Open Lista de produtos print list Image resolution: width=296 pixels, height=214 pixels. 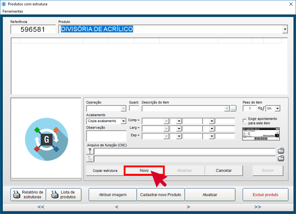[x=64, y=195]
